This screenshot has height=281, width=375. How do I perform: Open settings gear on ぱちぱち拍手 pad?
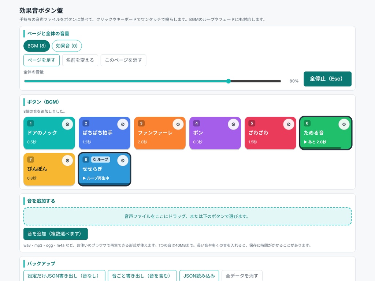[123, 124]
